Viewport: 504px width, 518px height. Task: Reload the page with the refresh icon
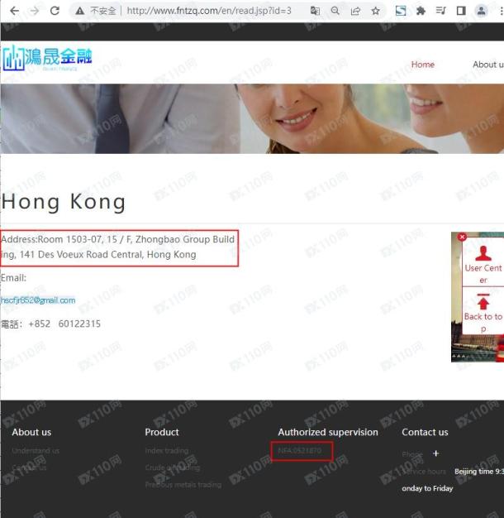click(55, 11)
